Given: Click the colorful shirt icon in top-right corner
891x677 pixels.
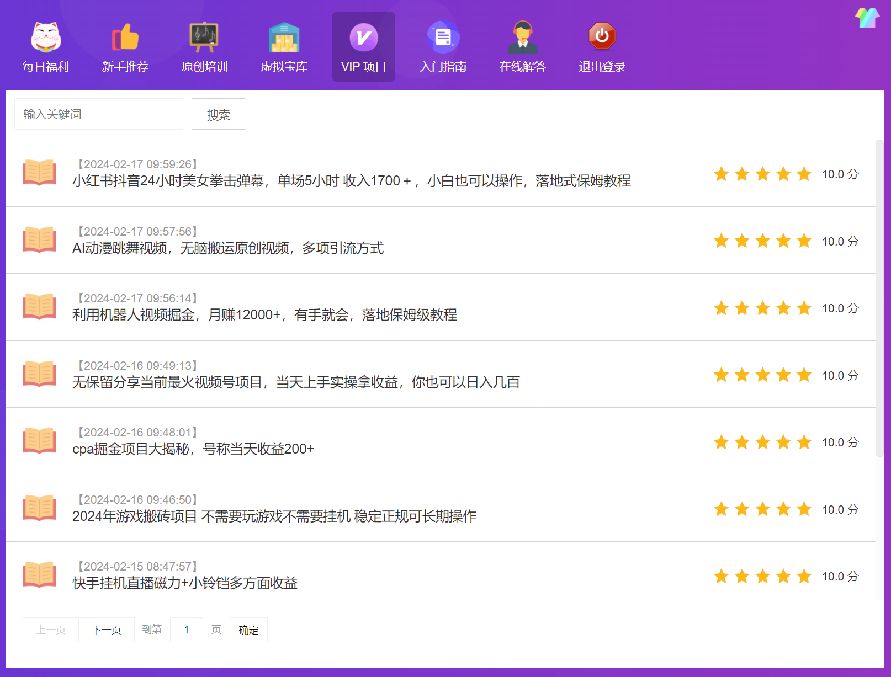Looking at the screenshot, I should 867,18.
